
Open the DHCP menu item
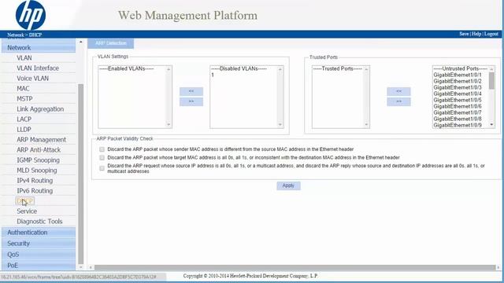24,201
